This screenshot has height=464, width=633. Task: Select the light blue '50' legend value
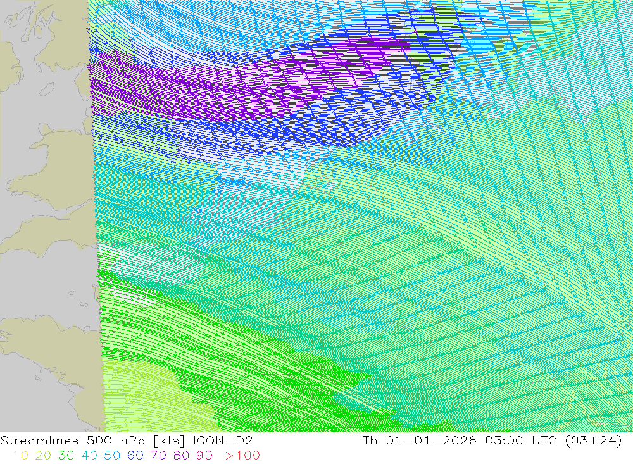(x=112, y=456)
